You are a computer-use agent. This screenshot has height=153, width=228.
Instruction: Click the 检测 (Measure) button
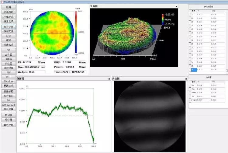(9, 7)
